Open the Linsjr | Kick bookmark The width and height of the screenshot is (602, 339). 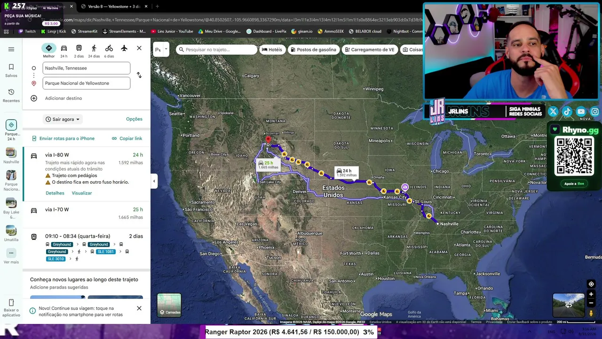[x=53, y=32]
